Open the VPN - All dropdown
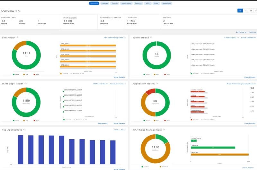Image resolution: width=257 pixels, height=170 pixels. coord(120,130)
